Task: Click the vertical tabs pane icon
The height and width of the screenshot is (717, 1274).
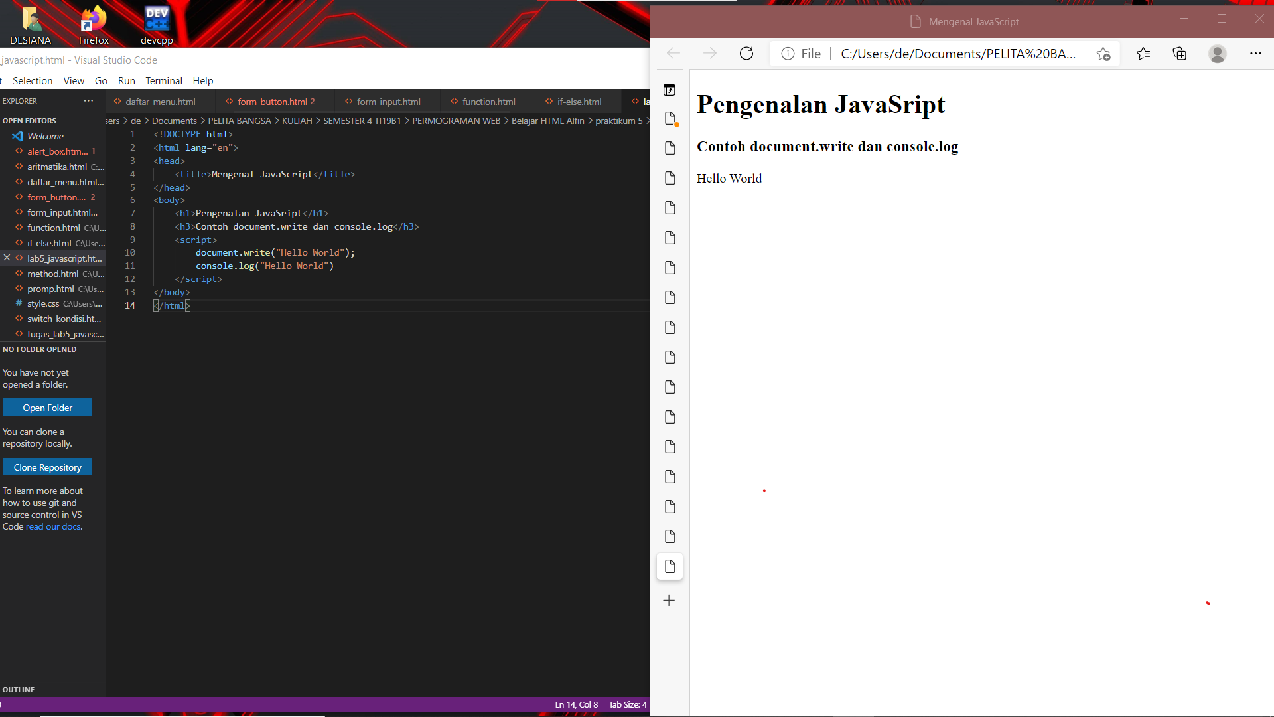Action: pyautogui.click(x=670, y=90)
